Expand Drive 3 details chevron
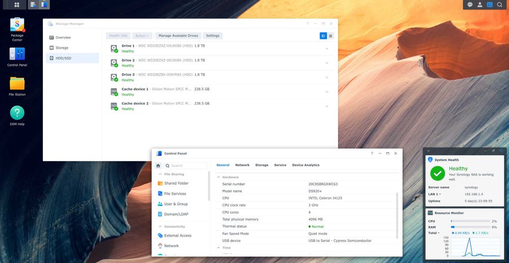 (x=327, y=77)
